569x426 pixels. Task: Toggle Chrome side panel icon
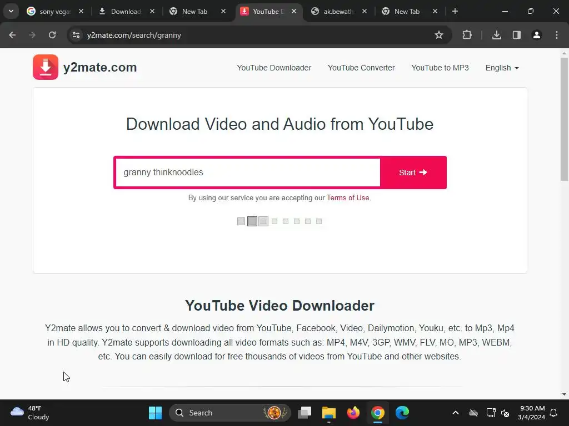coord(516,35)
